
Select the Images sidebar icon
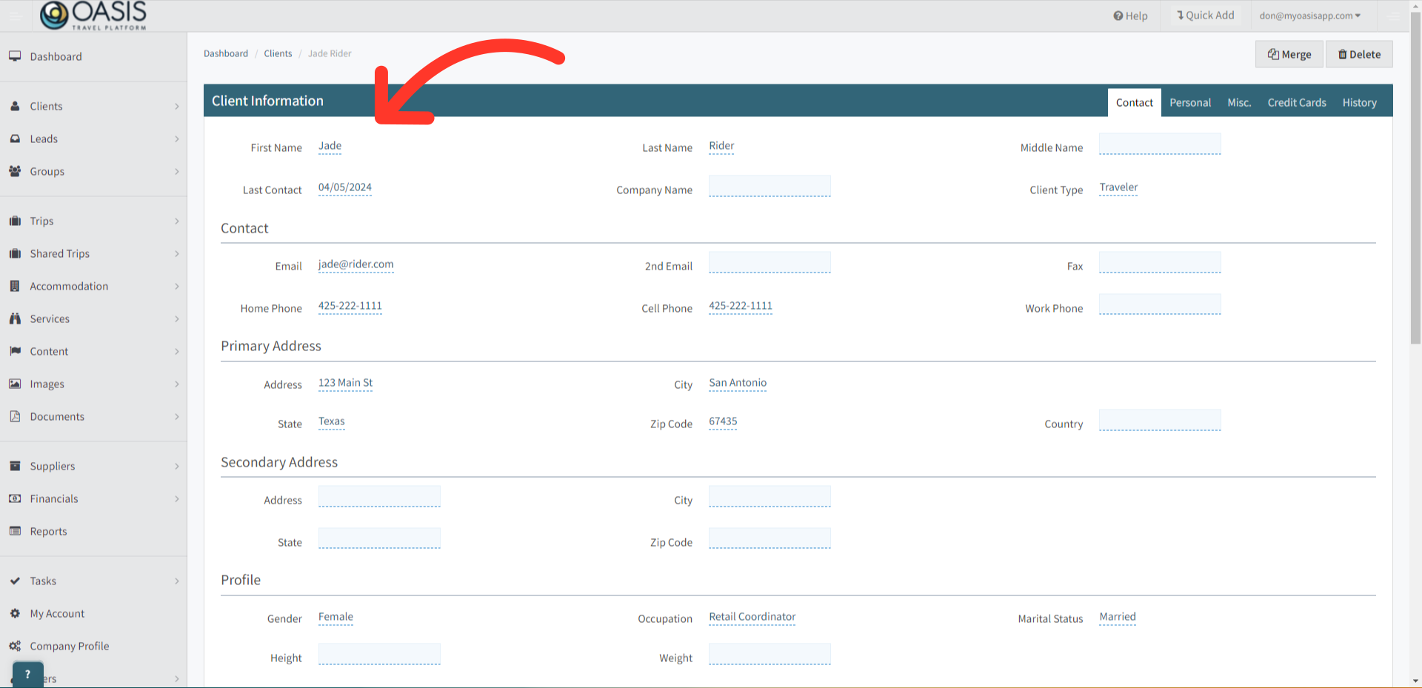16,384
